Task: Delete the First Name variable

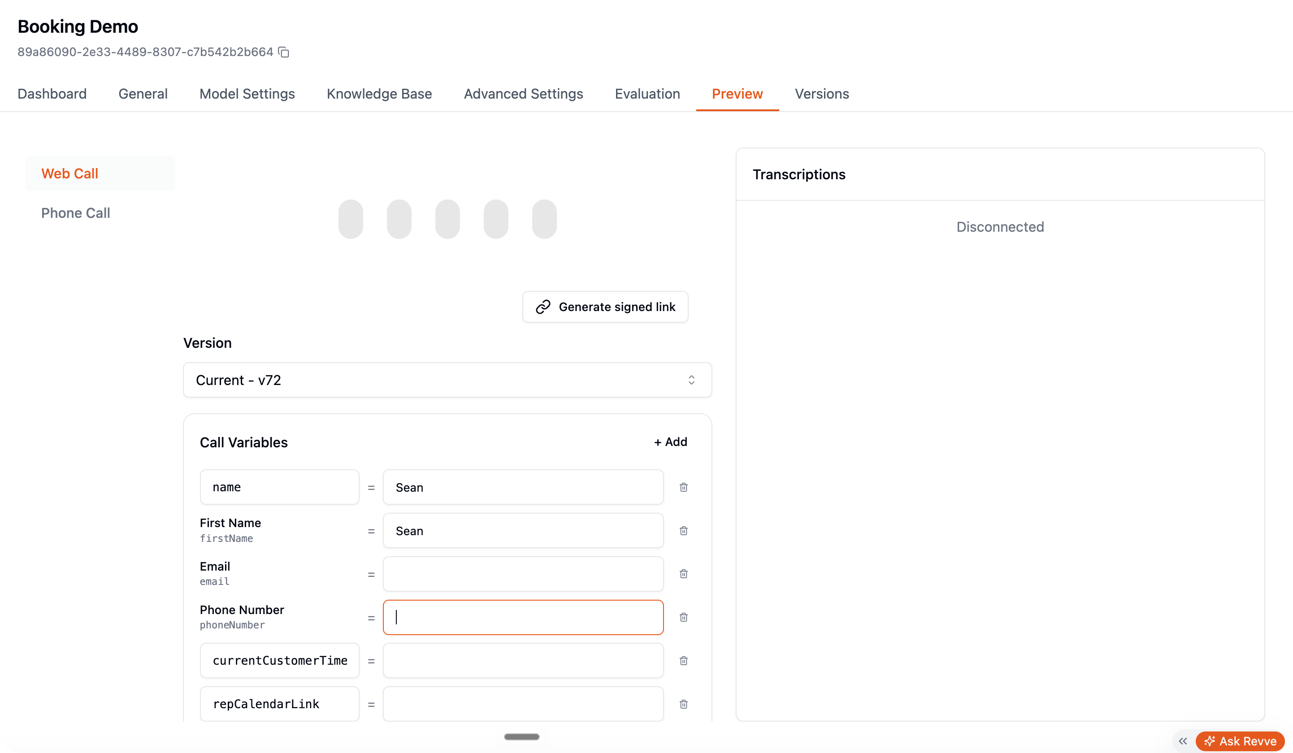Action: click(683, 530)
